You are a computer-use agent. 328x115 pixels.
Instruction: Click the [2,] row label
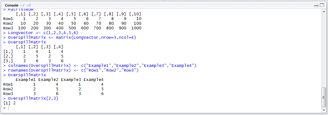click(x=8, y=56)
